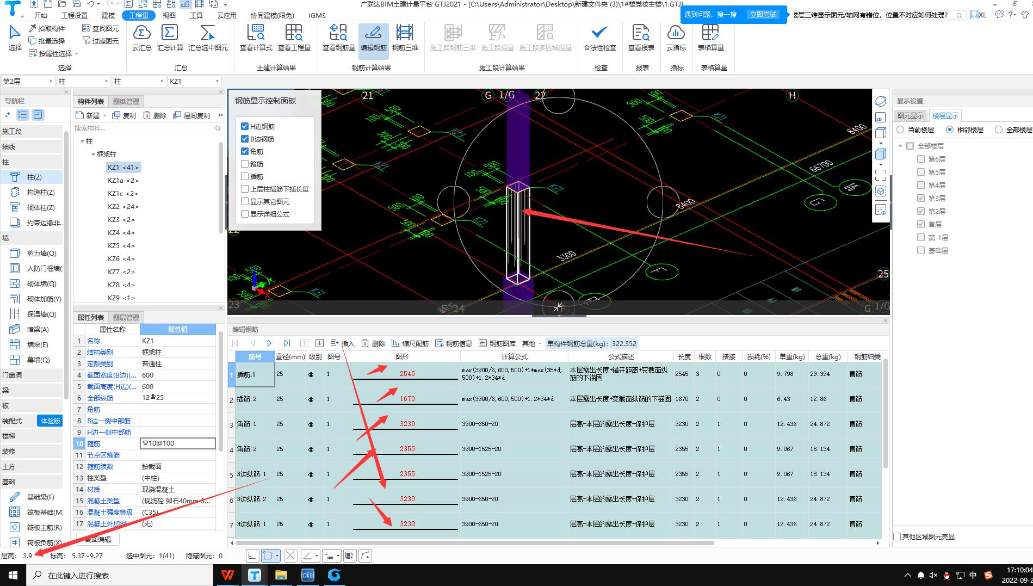Open 查看计算式 tool
The height and width of the screenshot is (586, 1033).
[256, 38]
